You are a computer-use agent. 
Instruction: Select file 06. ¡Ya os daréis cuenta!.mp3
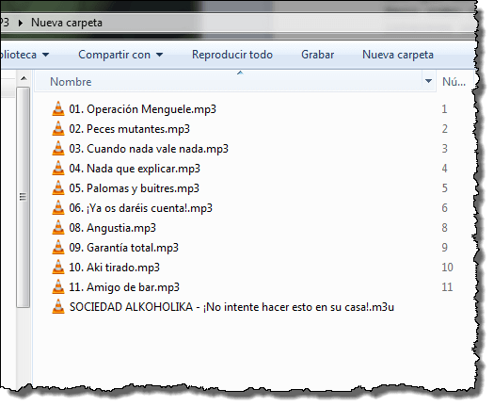click(141, 208)
